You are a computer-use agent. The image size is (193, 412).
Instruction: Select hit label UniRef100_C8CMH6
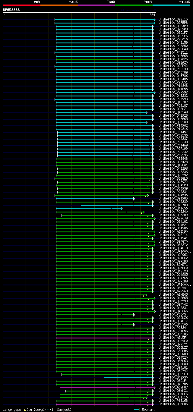(173, 351)
